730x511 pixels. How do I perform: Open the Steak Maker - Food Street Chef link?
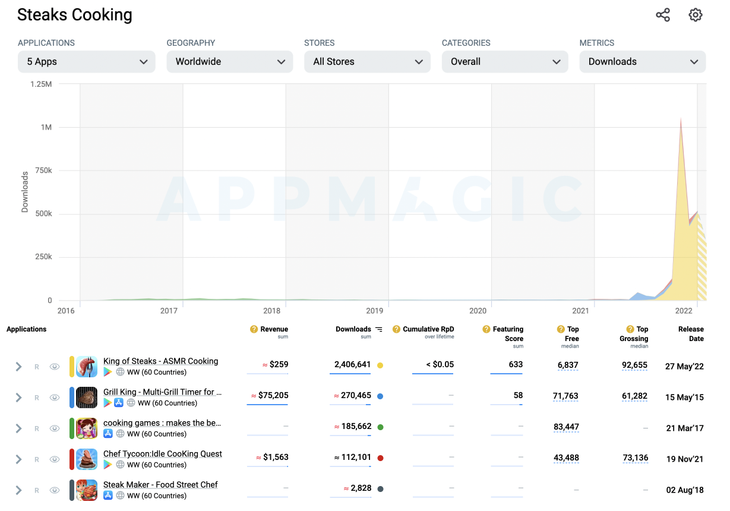click(160, 485)
